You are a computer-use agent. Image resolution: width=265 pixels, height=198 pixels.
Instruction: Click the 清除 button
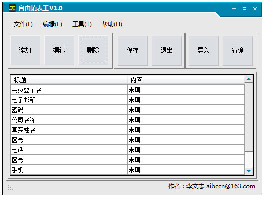tap(238, 50)
